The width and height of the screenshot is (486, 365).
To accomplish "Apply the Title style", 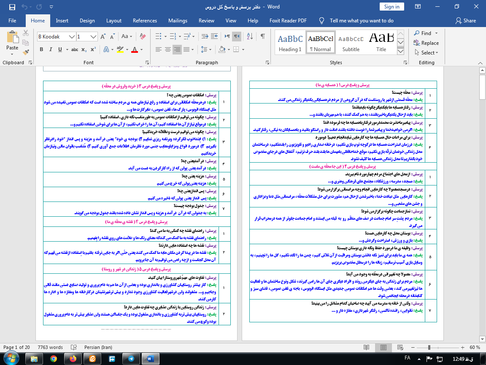I will click(x=381, y=43).
